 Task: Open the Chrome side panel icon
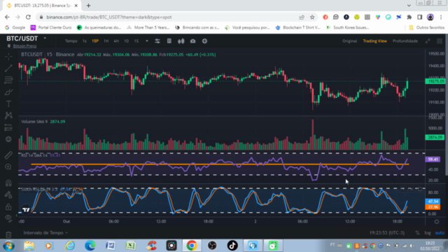pyautogui.click(x=419, y=17)
